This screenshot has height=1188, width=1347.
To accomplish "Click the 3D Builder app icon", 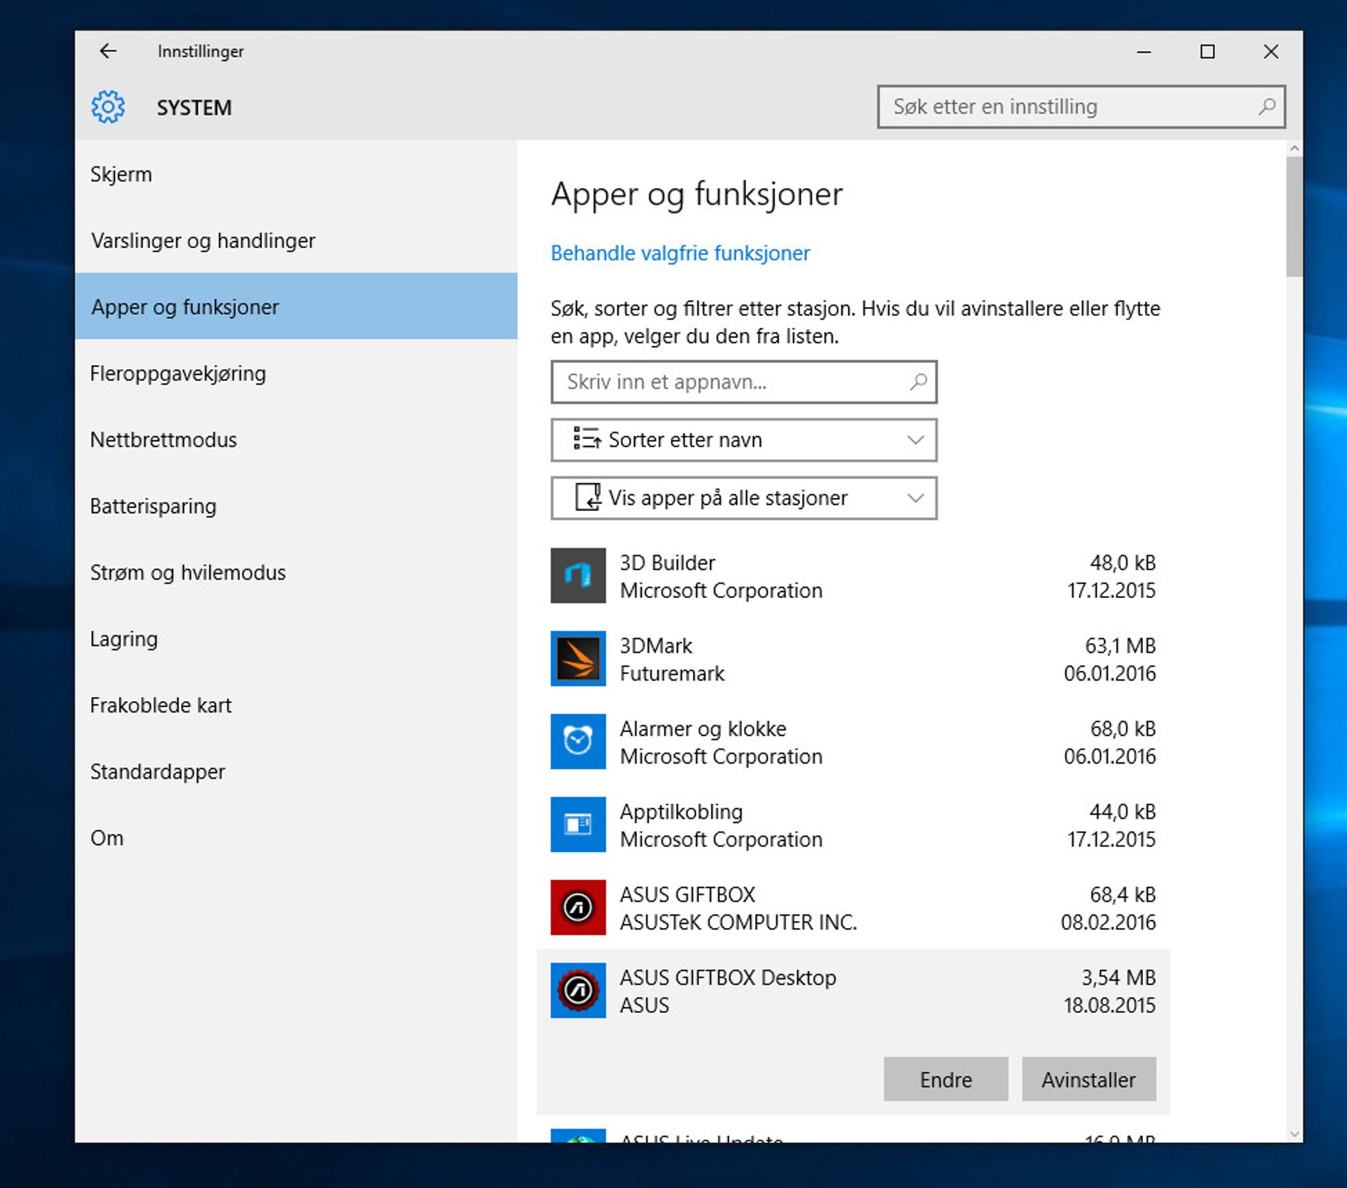I will [x=578, y=576].
